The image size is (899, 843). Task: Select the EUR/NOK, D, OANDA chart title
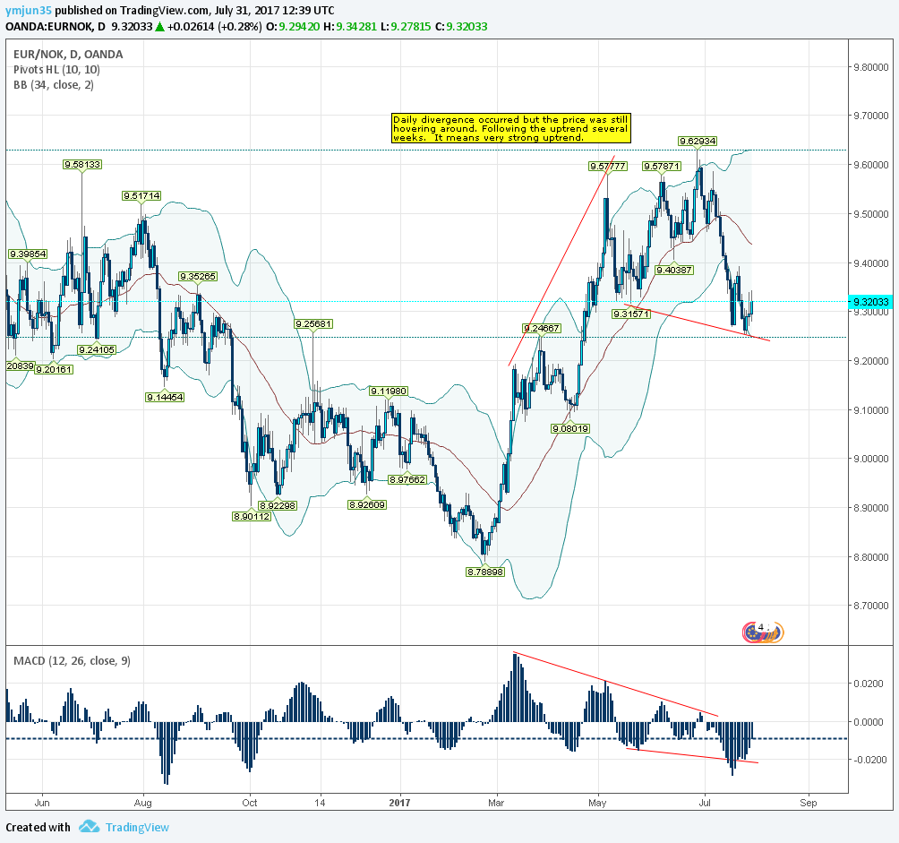68,55
